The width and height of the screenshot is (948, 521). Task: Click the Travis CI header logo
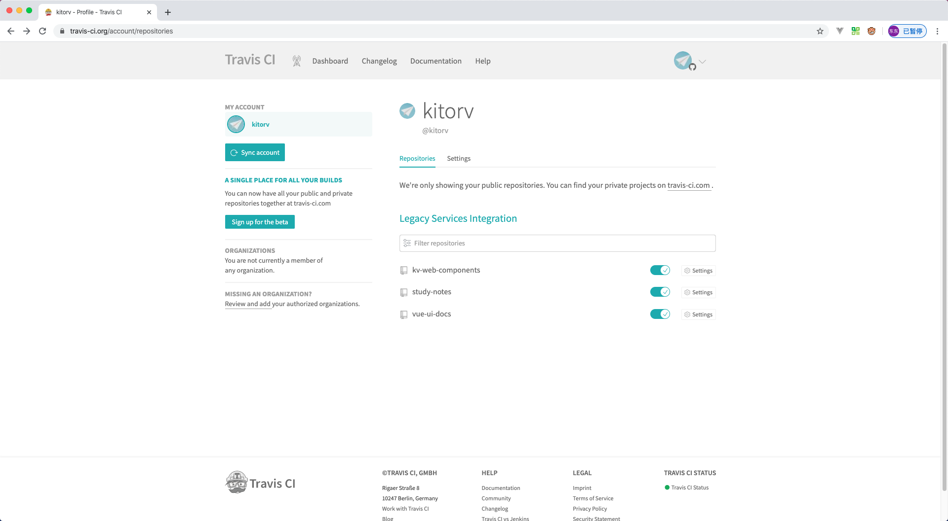click(x=250, y=60)
